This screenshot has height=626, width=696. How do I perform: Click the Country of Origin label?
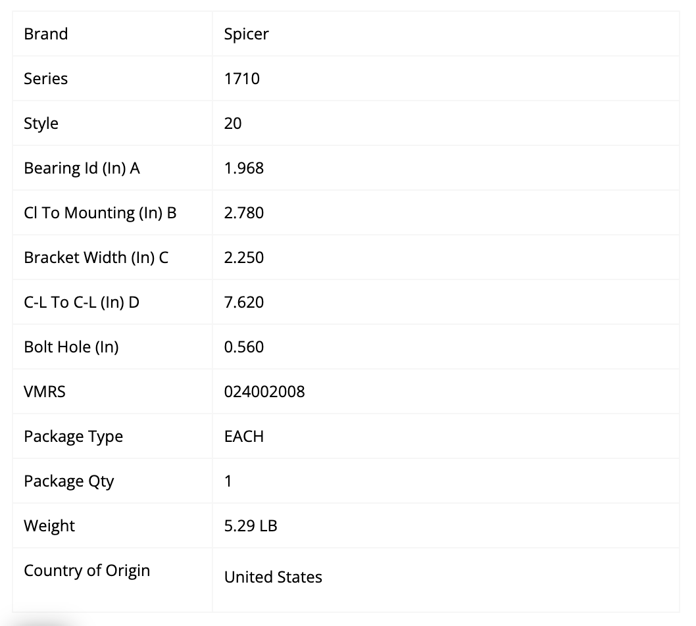coord(87,571)
